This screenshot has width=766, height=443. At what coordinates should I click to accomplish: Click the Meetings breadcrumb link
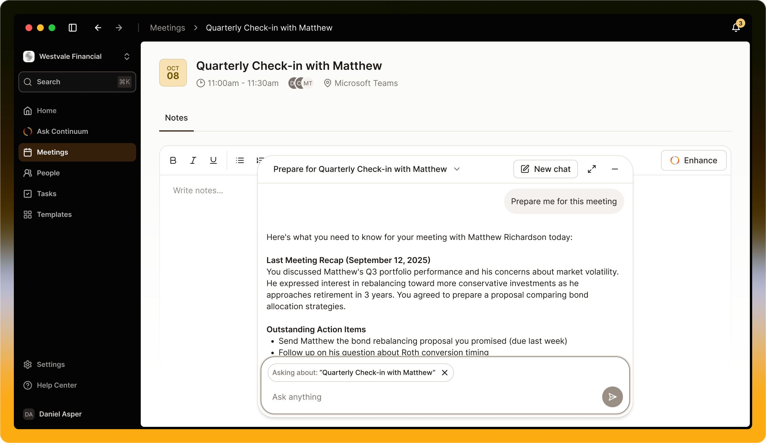(x=168, y=28)
